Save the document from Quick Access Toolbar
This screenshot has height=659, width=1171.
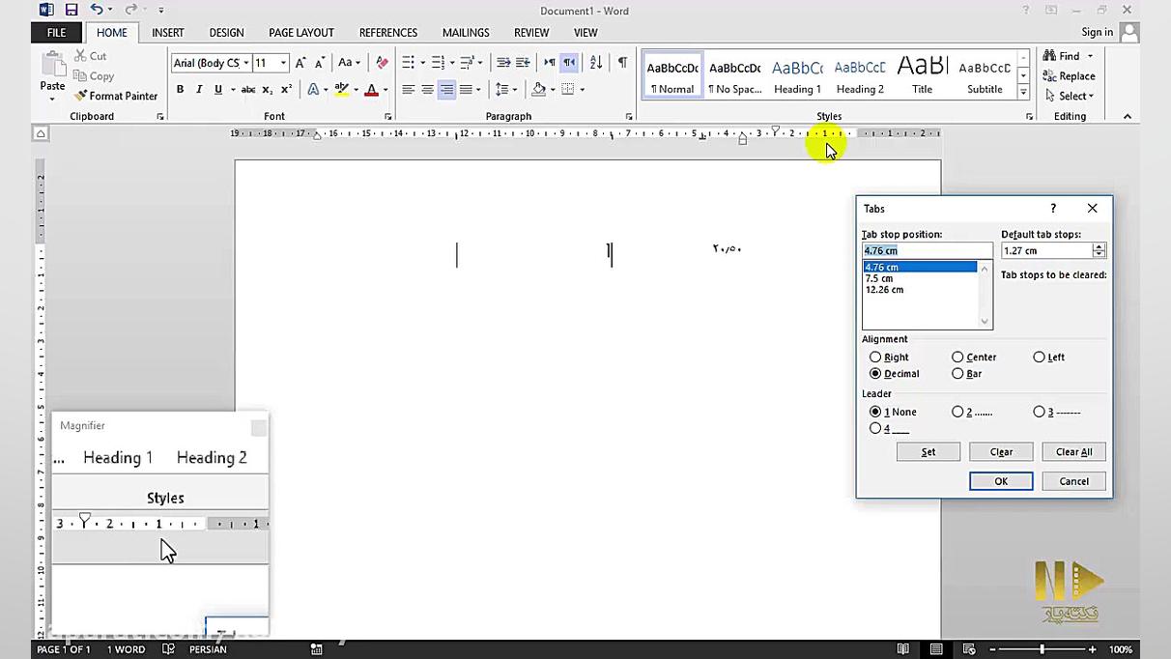pyautogui.click(x=71, y=11)
